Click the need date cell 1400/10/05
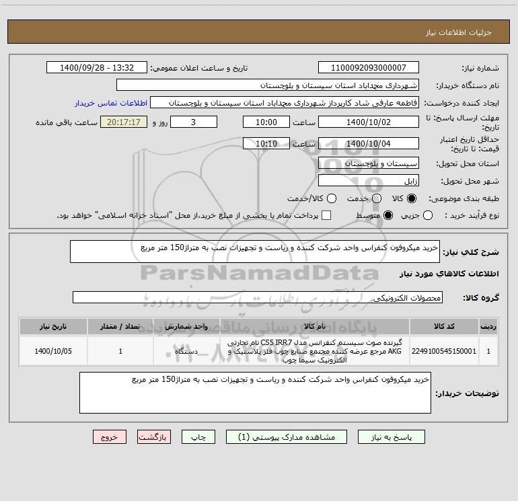This screenshot has width=518, height=501. pyautogui.click(x=53, y=351)
